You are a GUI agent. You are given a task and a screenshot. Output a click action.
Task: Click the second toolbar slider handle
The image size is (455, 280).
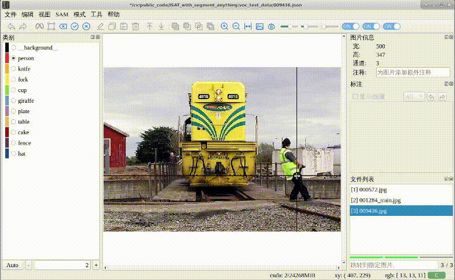click(x=305, y=26)
